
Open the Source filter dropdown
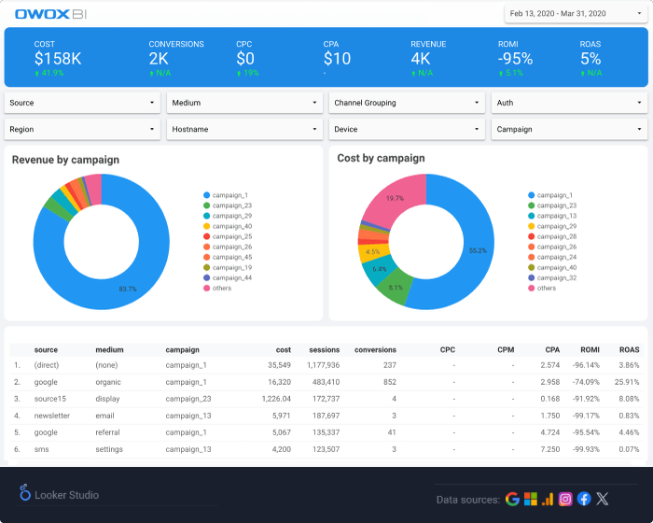[x=82, y=103]
